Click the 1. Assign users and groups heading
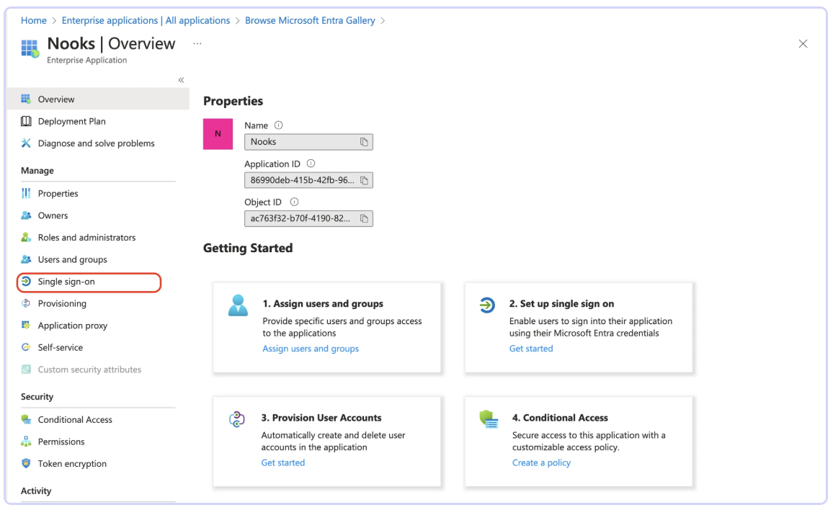This screenshot has height=510, width=833. 323,303
